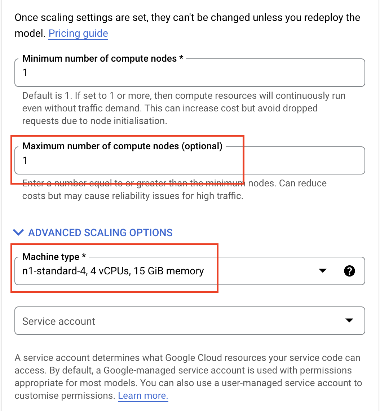Viewport: 380px width, 411px height.
Task: Focus the Maximum number of compute nodes field
Action: [189, 161]
